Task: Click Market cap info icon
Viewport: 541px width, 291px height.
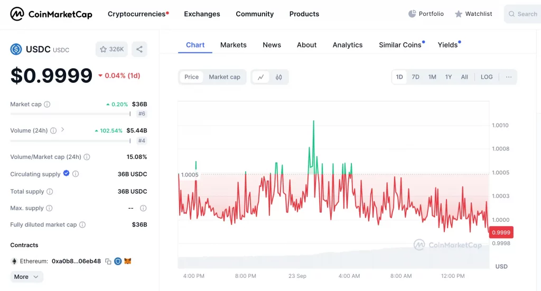Action: click(x=47, y=104)
